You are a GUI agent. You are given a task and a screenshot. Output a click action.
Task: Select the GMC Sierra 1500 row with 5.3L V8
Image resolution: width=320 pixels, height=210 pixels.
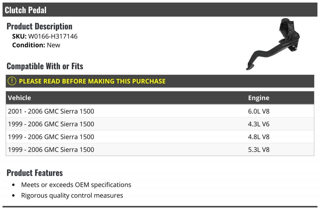pos(51,150)
